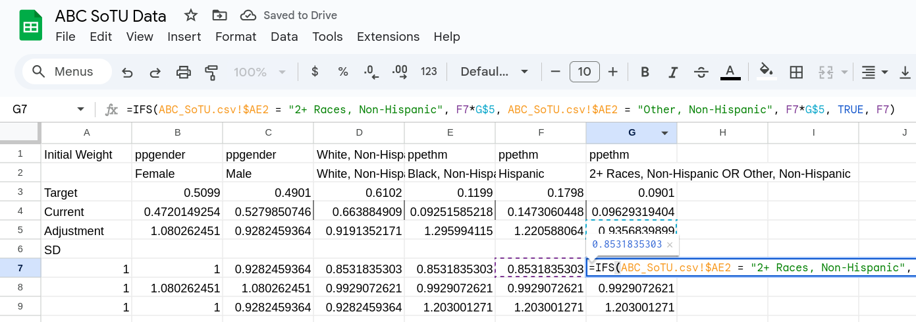This screenshot has height=322, width=916.
Task: Open the Default font dropdown
Action: [x=495, y=72]
